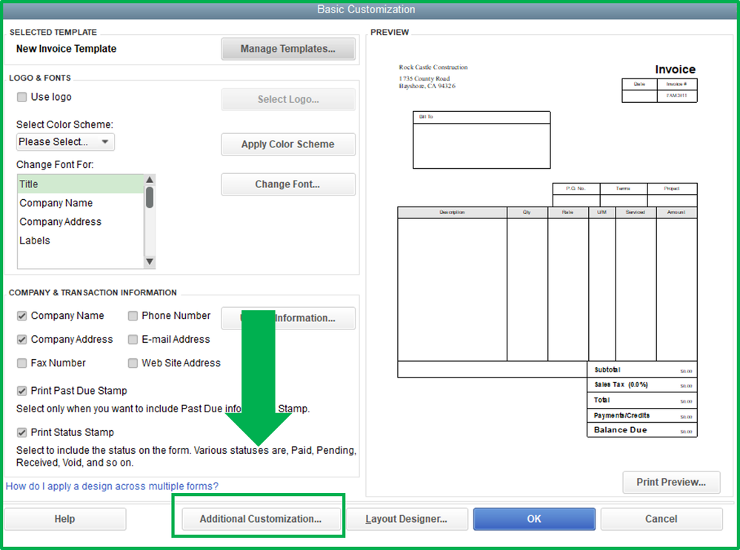
Task: Click the font list scroll up arrow
Action: 150,180
